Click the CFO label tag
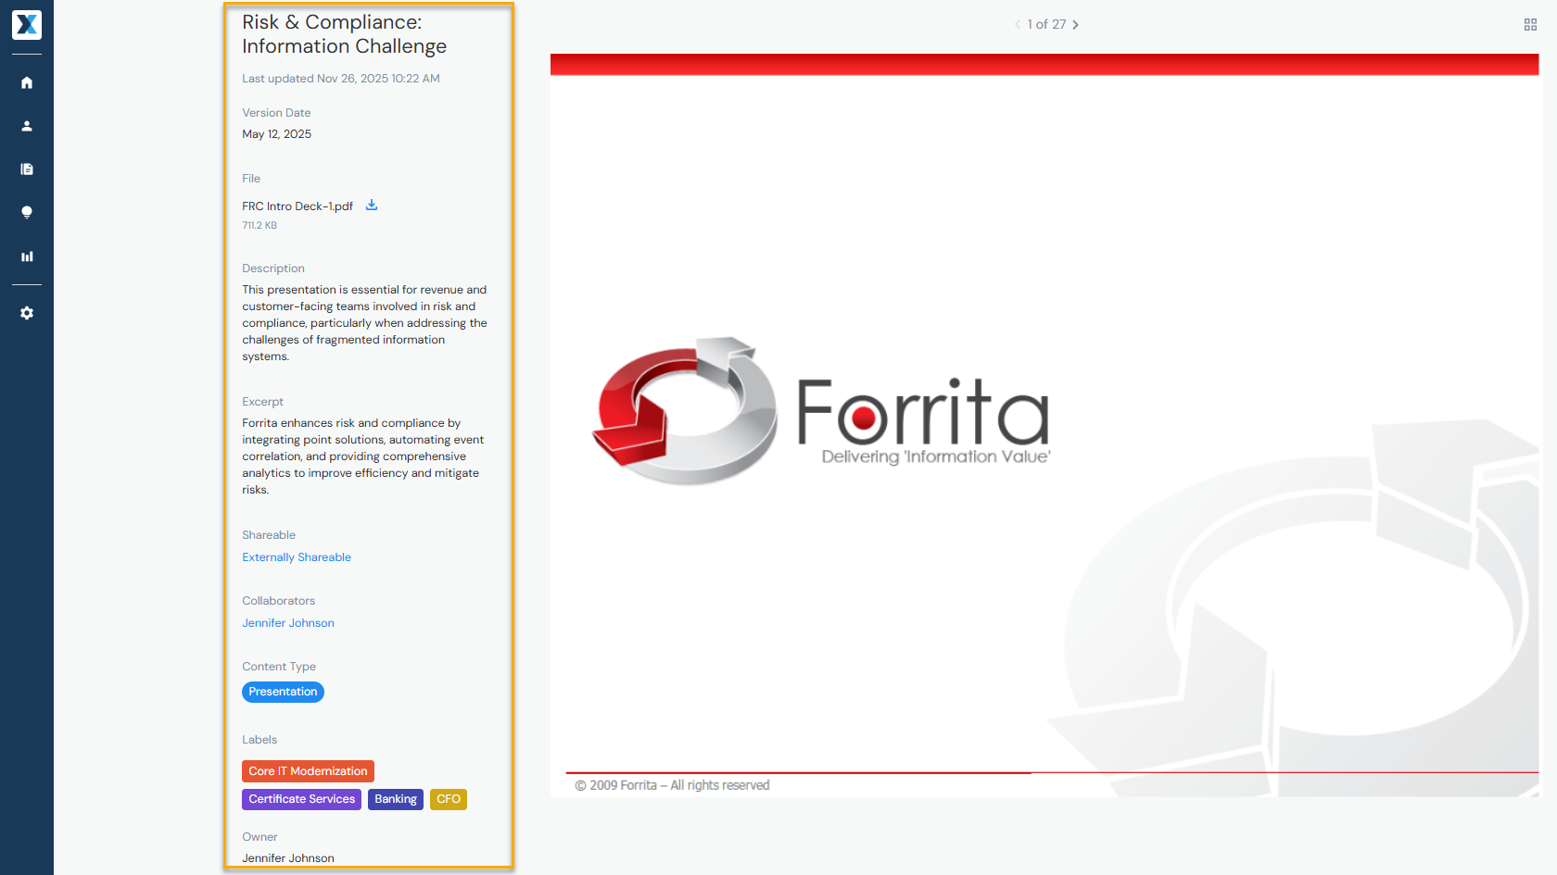Screen dimensions: 1557x875 [x=449, y=799]
